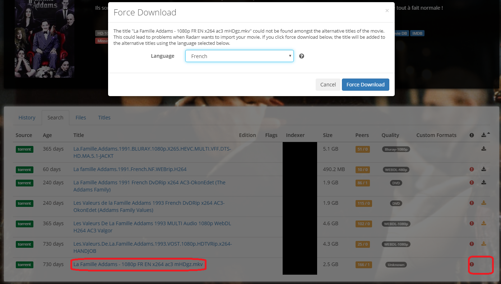Sort results by Indexer column

point(295,135)
